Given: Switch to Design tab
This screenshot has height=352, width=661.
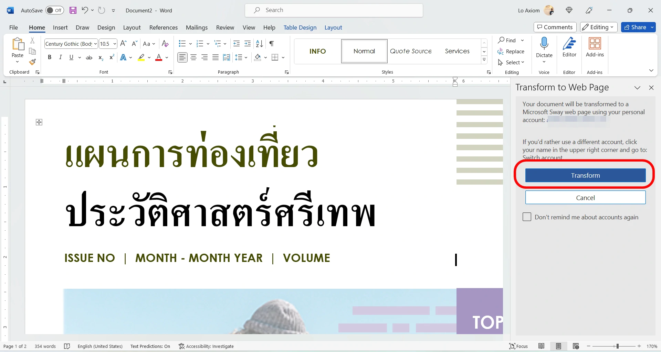Looking at the screenshot, I should coord(106,27).
